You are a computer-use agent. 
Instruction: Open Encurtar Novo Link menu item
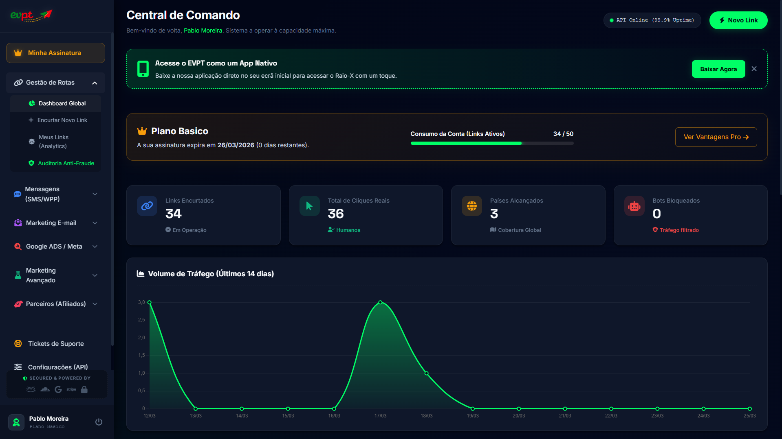coord(62,120)
